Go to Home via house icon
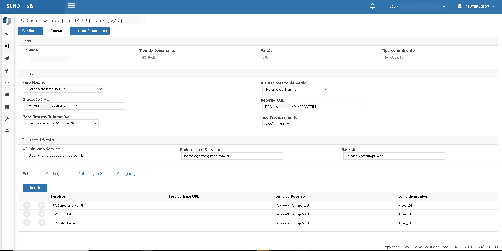Image resolution: width=502 pixels, height=251 pixels. click(7, 34)
